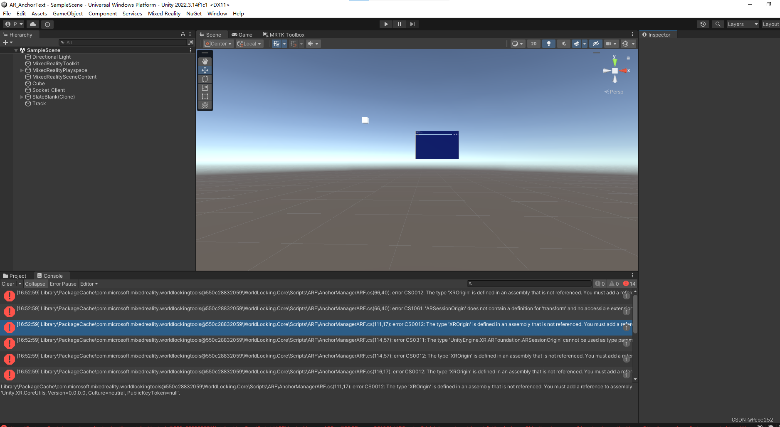Open the Local pivot orientation dropdown
This screenshot has width=780, height=427.
point(249,43)
